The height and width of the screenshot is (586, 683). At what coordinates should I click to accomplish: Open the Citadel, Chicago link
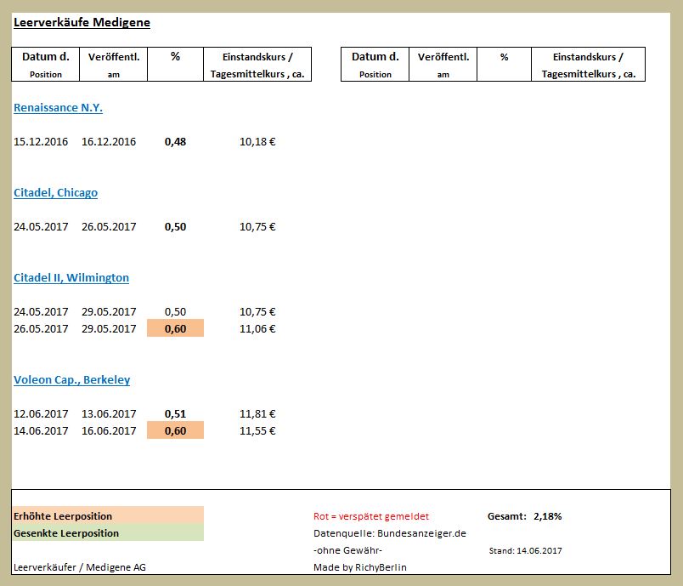55,193
